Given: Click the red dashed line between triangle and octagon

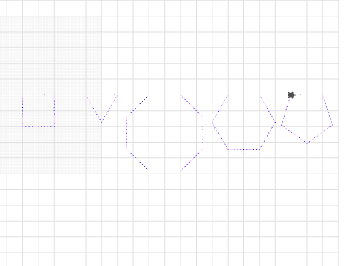Looking at the screenshot, I should (133, 95).
